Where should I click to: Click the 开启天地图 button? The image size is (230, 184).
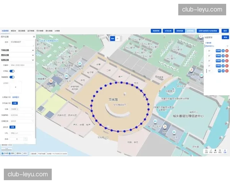pyautogui.click(x=42, y=154)
